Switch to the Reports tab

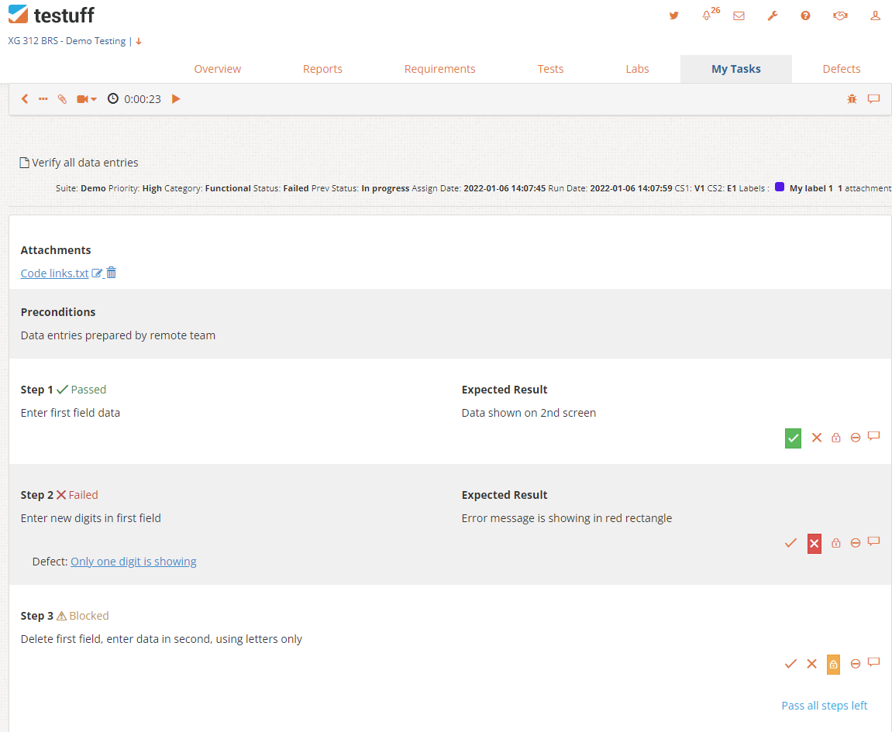322,69
